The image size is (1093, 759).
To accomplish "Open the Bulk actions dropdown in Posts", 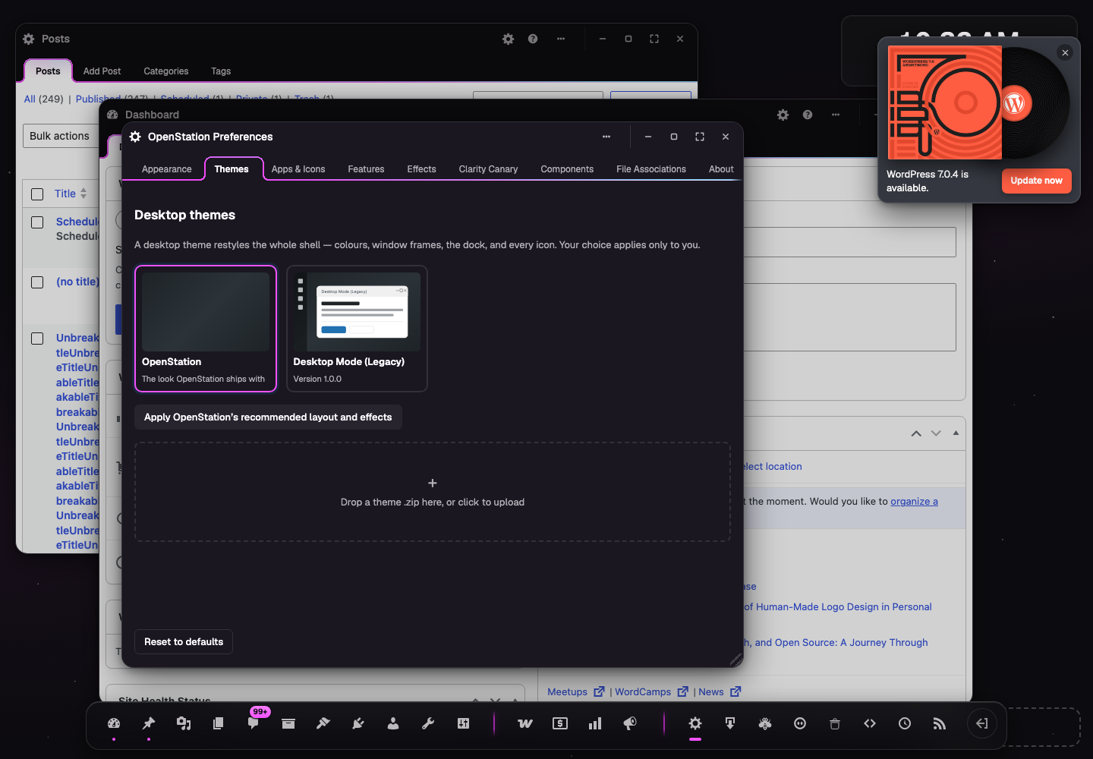I will click(x=62, y=136).
